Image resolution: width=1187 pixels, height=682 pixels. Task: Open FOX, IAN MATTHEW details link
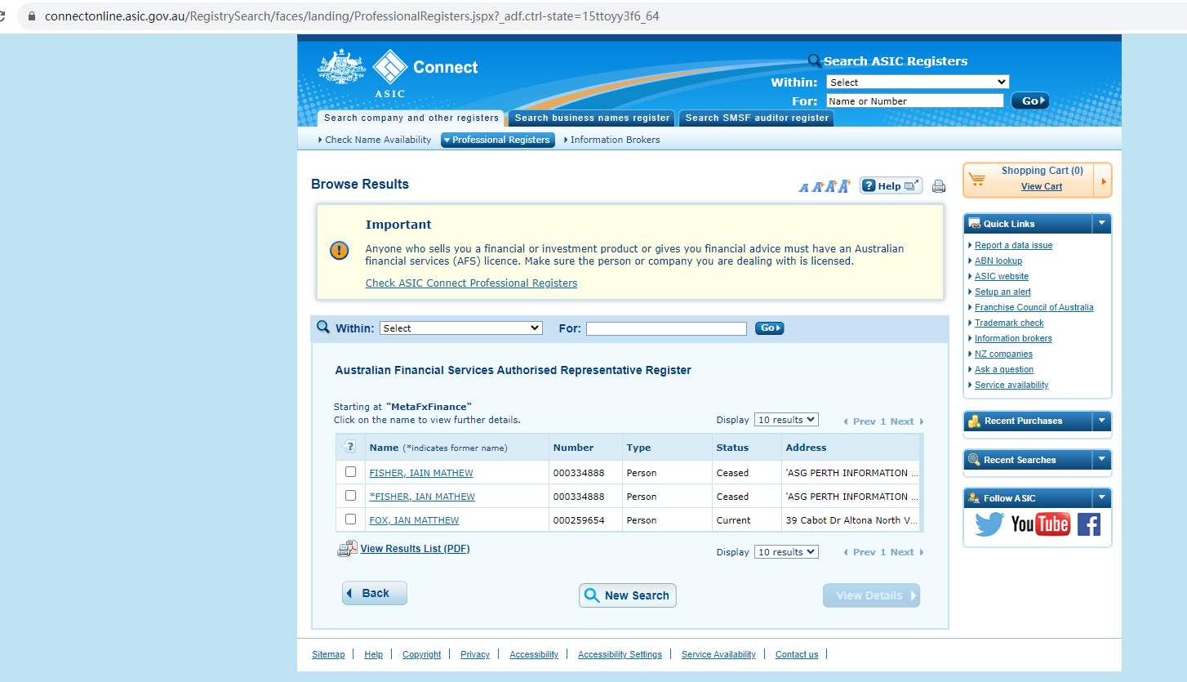click(x=414, y=520)
